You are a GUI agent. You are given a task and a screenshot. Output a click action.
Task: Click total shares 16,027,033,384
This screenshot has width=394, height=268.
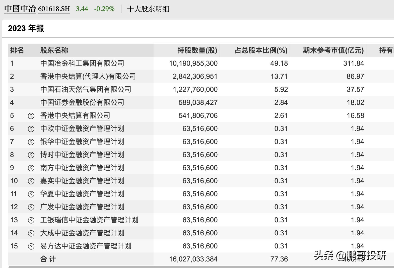193,259
